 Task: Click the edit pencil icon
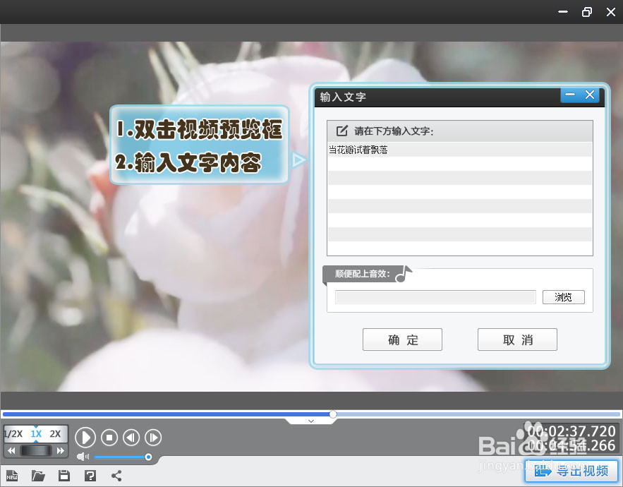pyautogui.click(x=341, y=131)
